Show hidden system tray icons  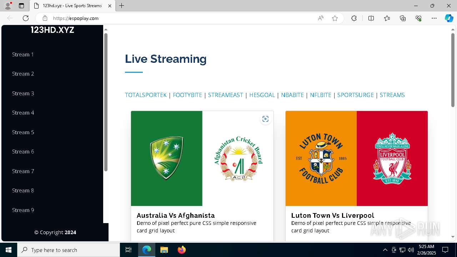[385, 250]
